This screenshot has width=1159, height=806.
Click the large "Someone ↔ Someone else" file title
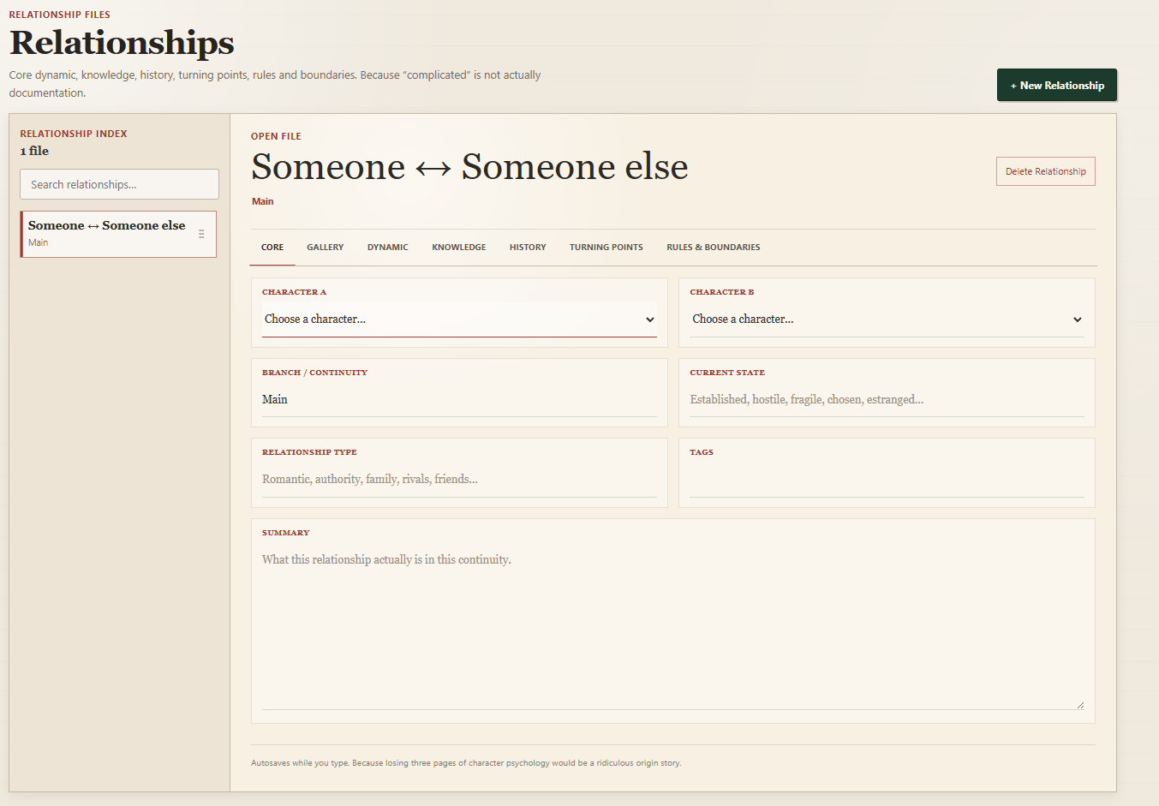click(x=469, y=167)
